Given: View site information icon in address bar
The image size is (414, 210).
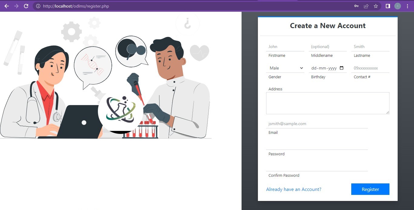Looking at the screenshot, I should click(x=38, y=6).
